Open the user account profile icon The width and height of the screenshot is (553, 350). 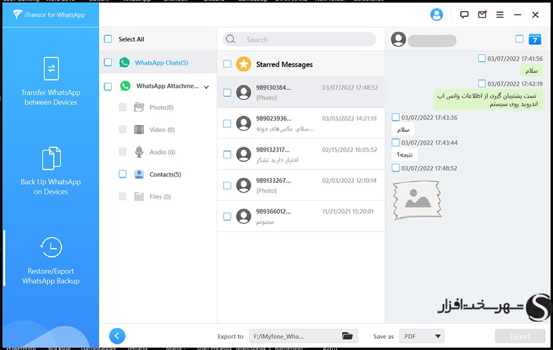pos(436,15)
